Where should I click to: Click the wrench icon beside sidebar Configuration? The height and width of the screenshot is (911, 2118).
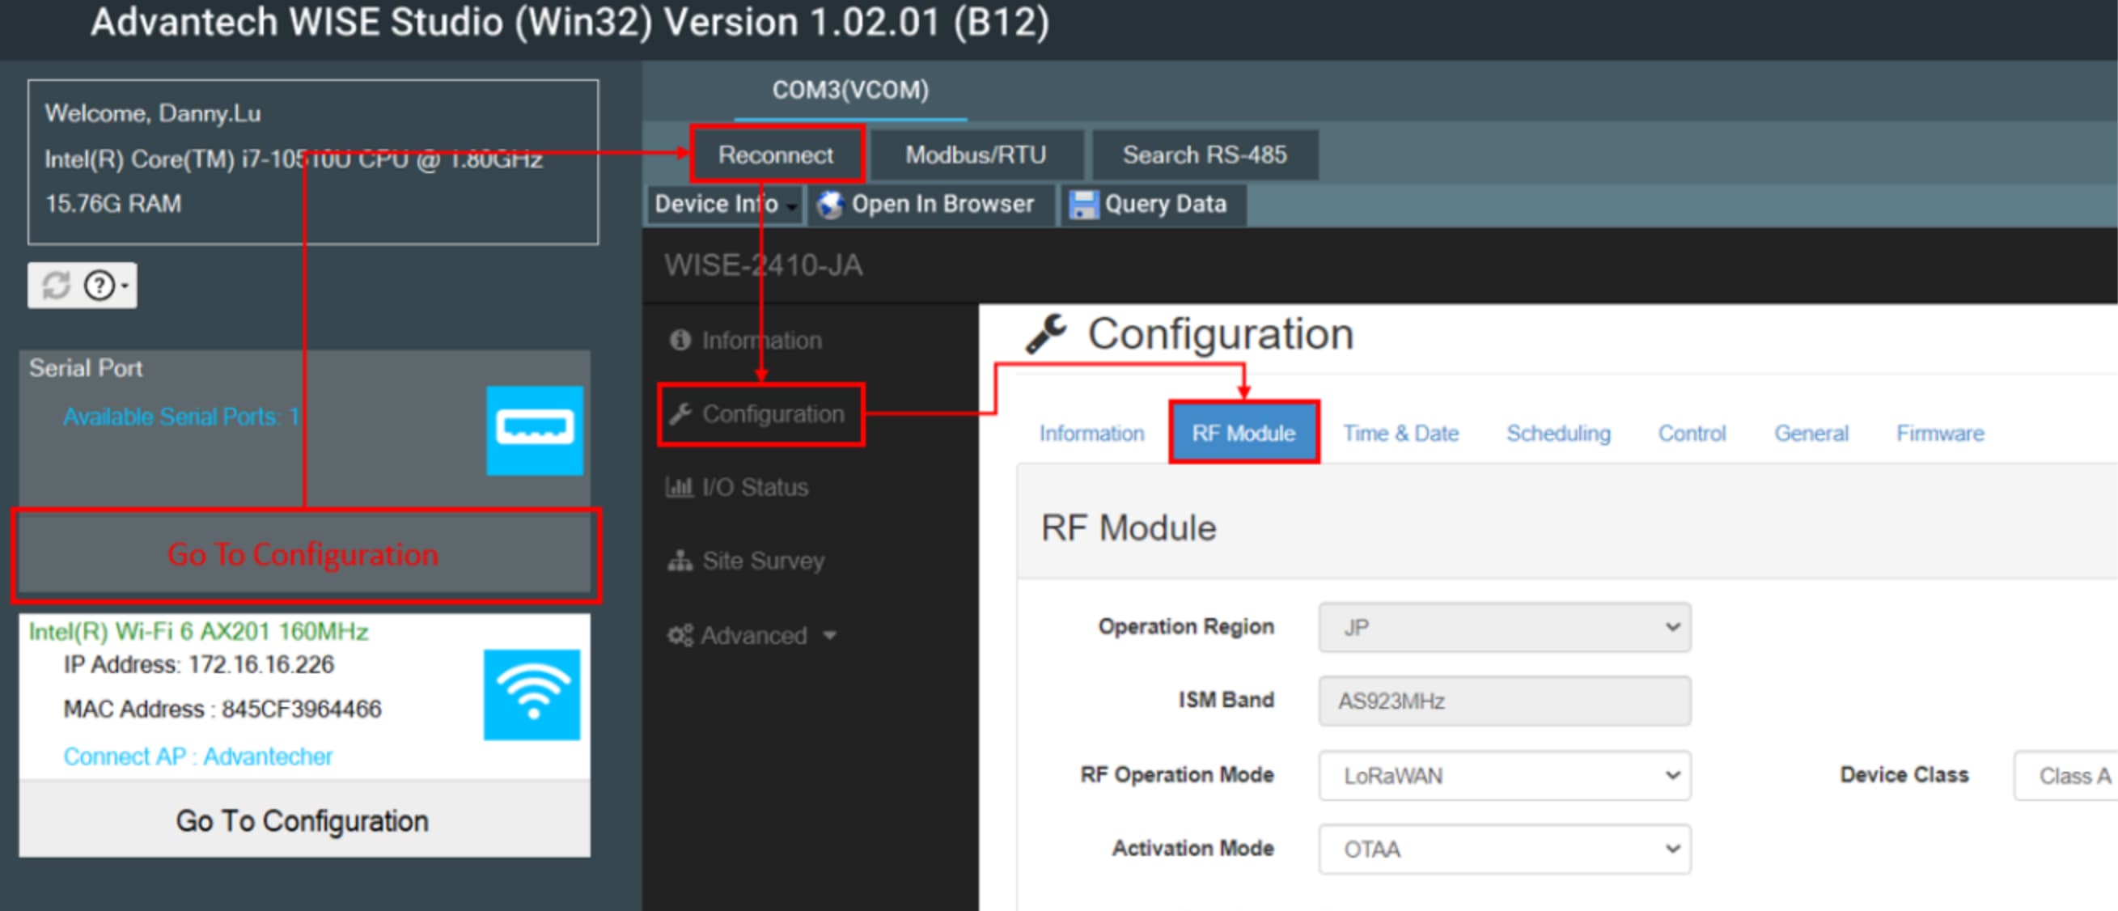tap(680, 413)
